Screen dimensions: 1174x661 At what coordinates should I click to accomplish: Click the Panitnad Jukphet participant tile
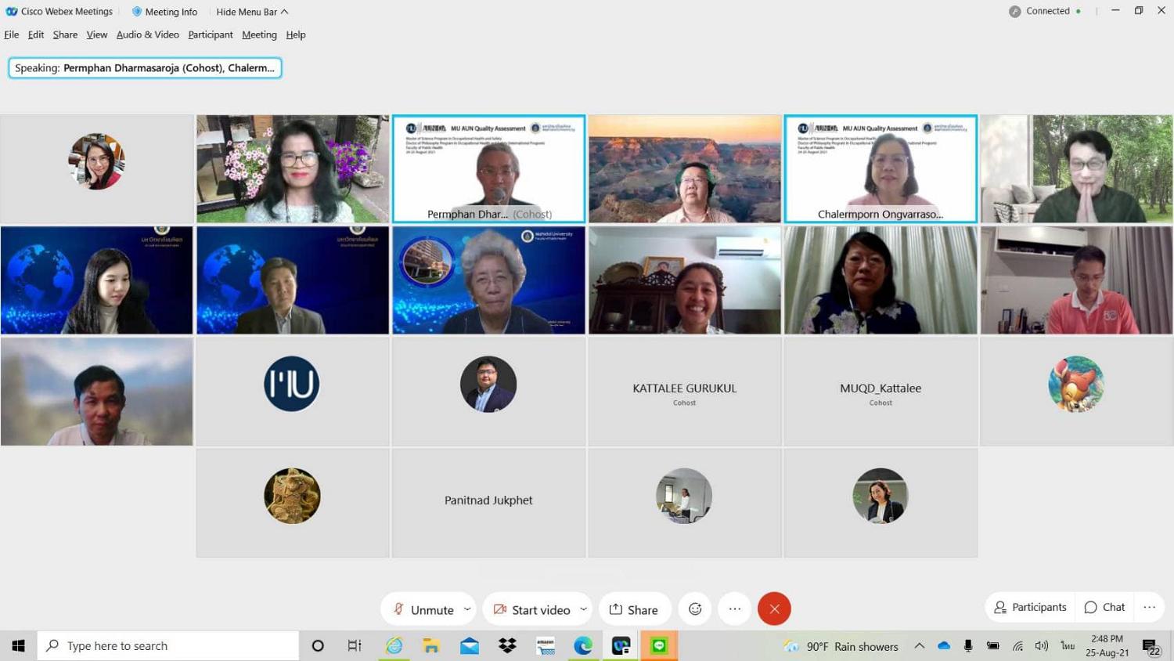pos(488,503)
